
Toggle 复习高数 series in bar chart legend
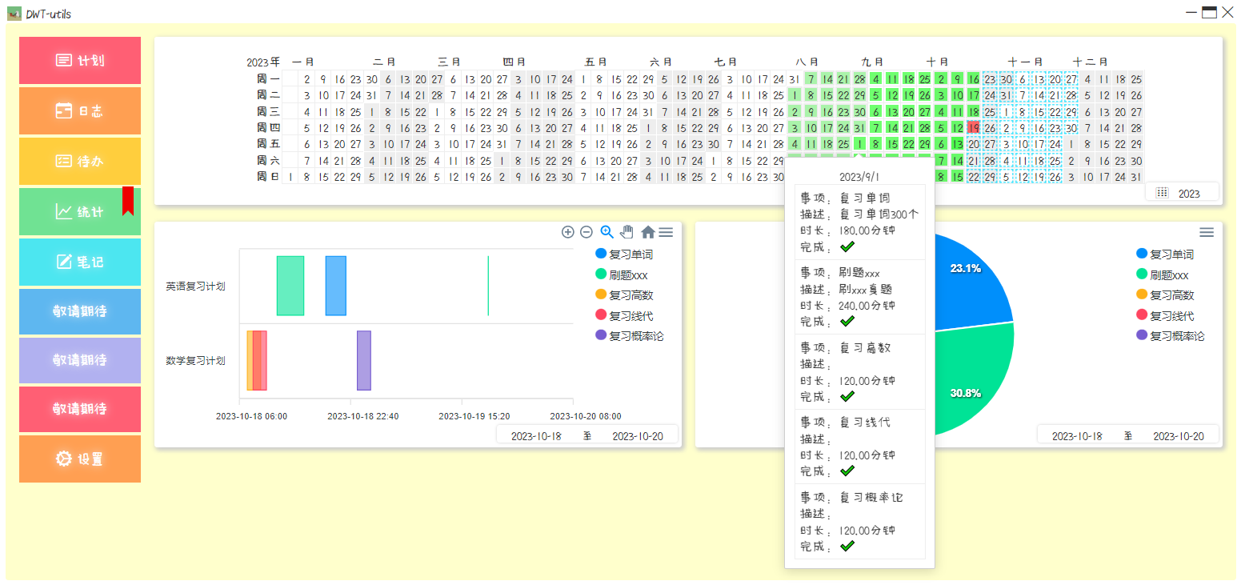(x=630, y=295)
